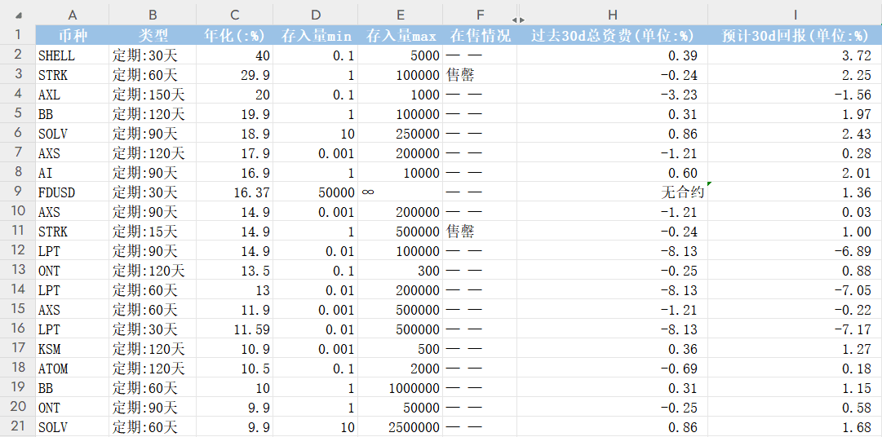Click the 250000 max deposit cell

(x=400, y=133)
